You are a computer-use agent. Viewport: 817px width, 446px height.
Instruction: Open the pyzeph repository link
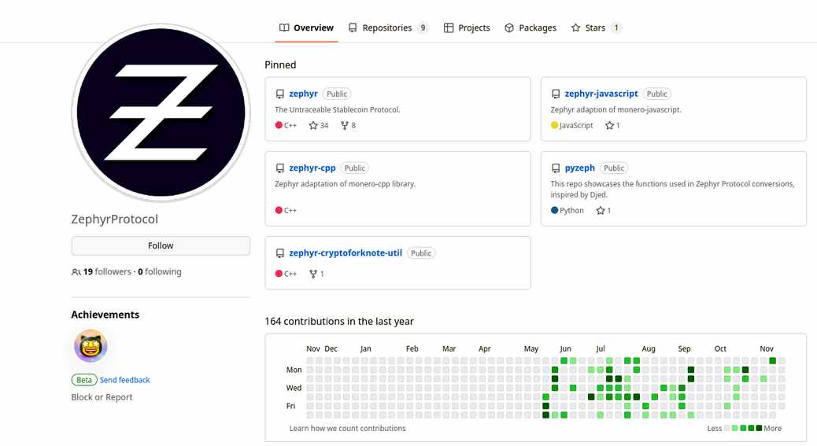[580, 168]
